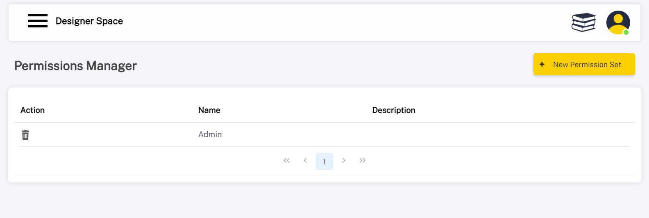Open the hamburger navigation menu
The height and width of the screenshot is (218, 649).
pos(38,21)
